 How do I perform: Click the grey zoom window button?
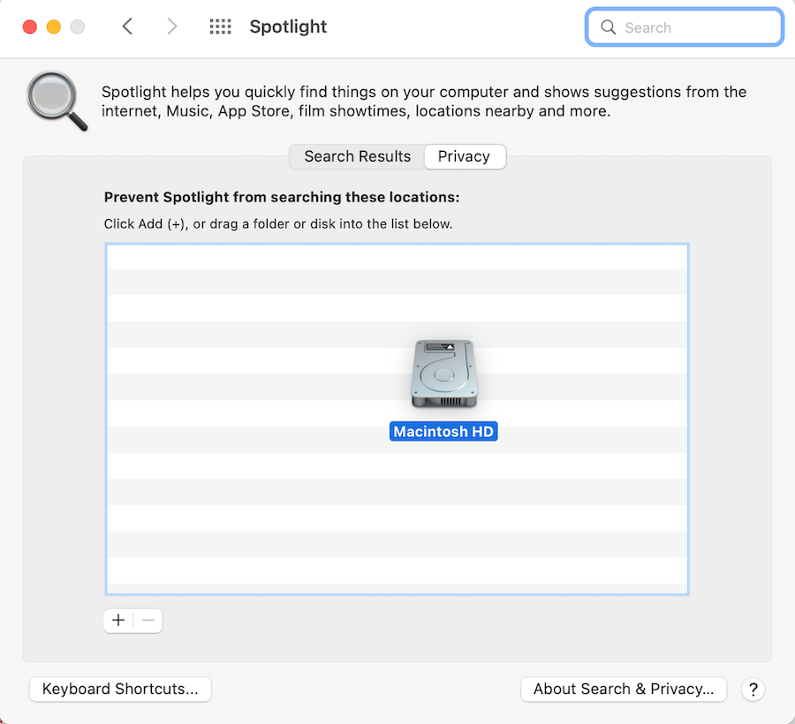(x=77, y=26)
